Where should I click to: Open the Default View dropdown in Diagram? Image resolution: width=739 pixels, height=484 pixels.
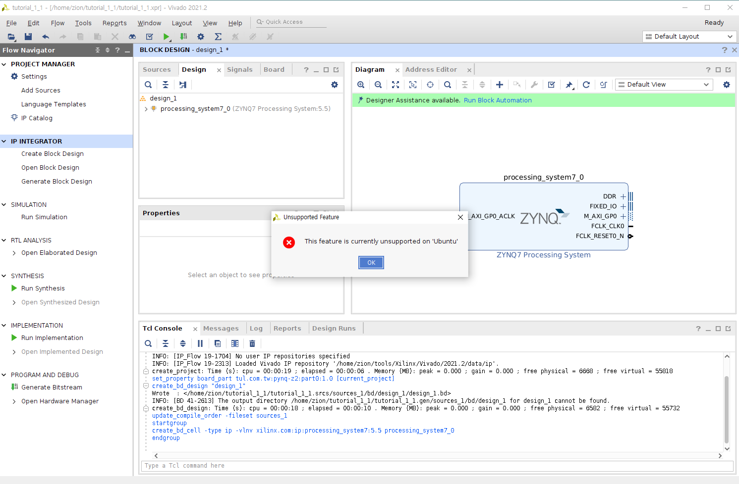[x=664, y=85]
